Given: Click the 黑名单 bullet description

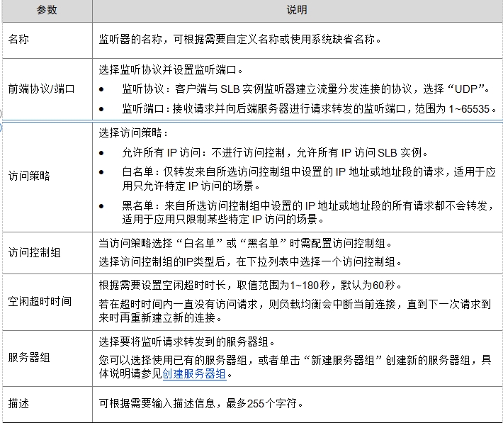Looking at the screenshot, I should tap(308, 212).
